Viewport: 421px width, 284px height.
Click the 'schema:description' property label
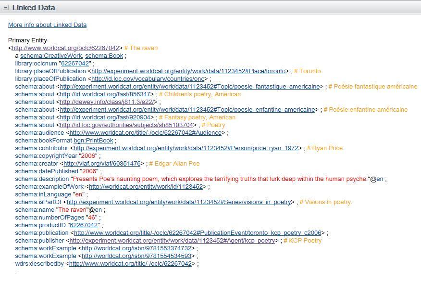pos(42,179)
